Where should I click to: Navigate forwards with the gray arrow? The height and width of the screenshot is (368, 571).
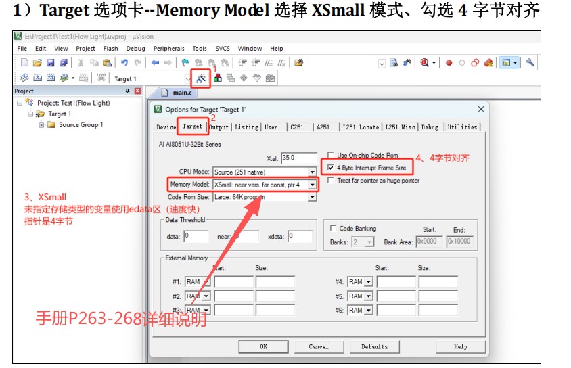pos(168,63)
